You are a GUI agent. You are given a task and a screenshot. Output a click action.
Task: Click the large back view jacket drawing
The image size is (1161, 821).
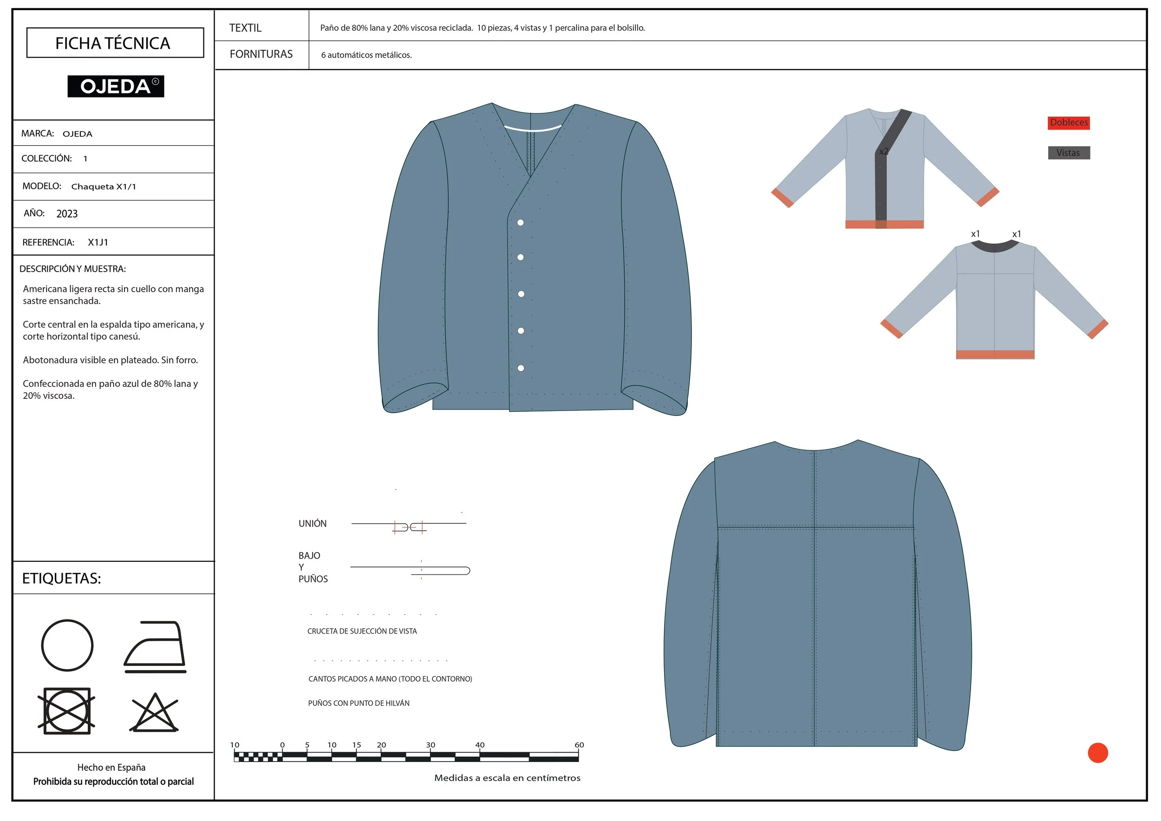coord(817,595)
